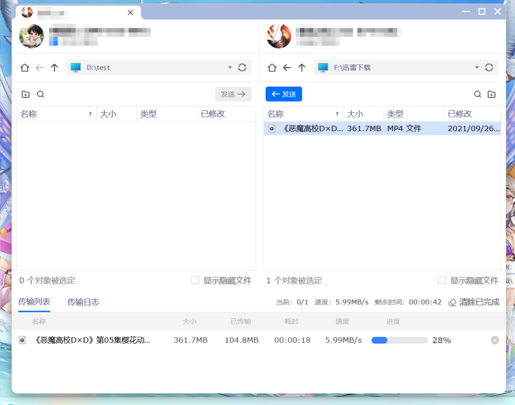This screenshot has height=405, width=515.
Task: Refresh the left D:\test folder listing
Action: click(x=242, y=68)
